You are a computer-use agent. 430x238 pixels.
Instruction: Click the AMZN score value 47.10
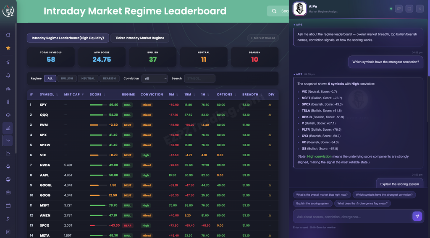(113, 215)
